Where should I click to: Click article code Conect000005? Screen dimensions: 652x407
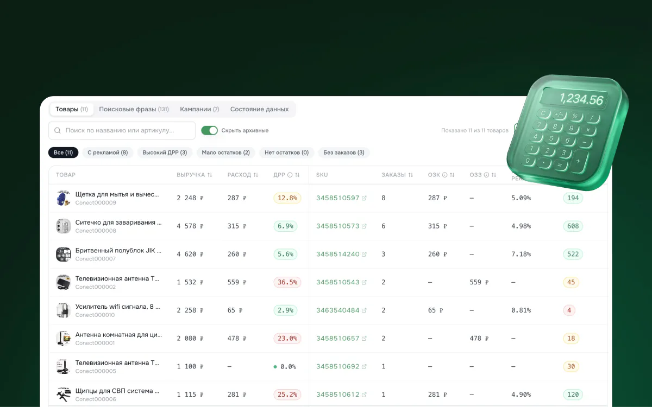coord(96,371)
